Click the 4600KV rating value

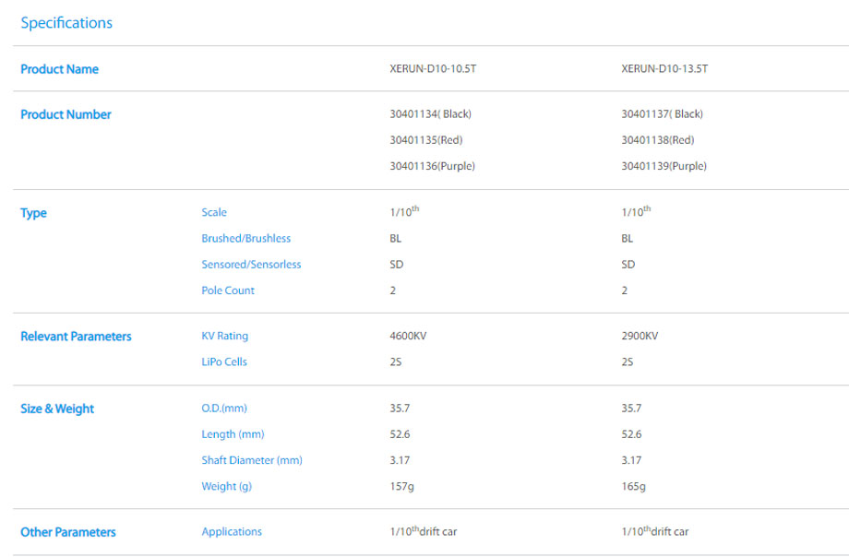(408, 337)
